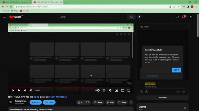
Task: Click the page vertical scrollbar
Action: coord(198,25)
